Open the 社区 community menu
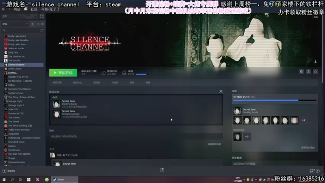The width and height of the screenshot is (325, 183). click(34, 9)
